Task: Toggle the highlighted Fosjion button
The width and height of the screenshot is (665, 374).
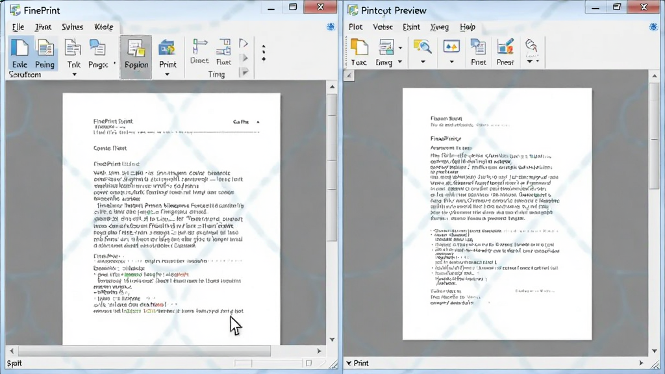Action: (136, 57)
